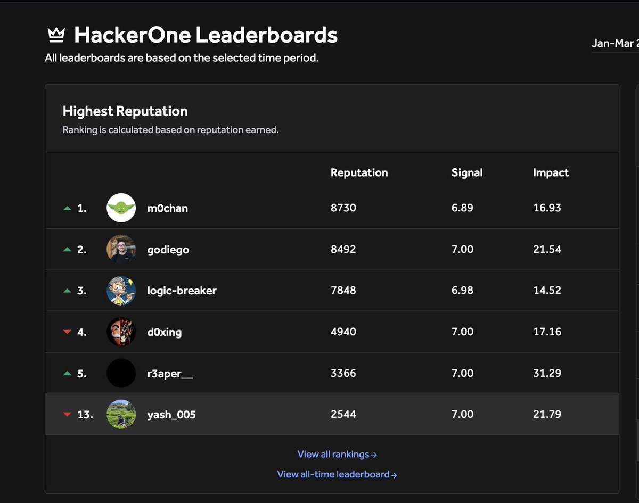Click the green up arrow on rank 3
The width and height of the screenshot is (639, 503).
(67, 291)
